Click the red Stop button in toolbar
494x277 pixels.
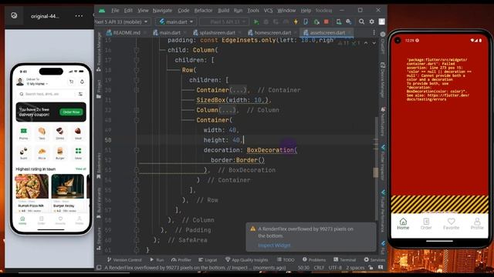coord(327,22)
